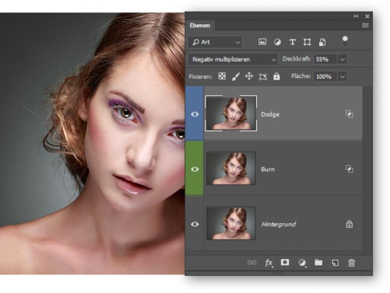The width and height of the screenshot is (390, 293).
Task: Open the Fläche slider dropdown arrow
Action: tap(342, 77)
